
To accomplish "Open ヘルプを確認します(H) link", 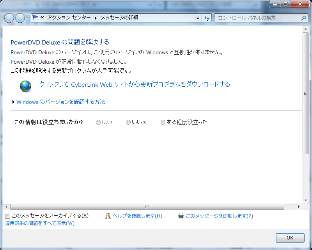I will (137, 216).
